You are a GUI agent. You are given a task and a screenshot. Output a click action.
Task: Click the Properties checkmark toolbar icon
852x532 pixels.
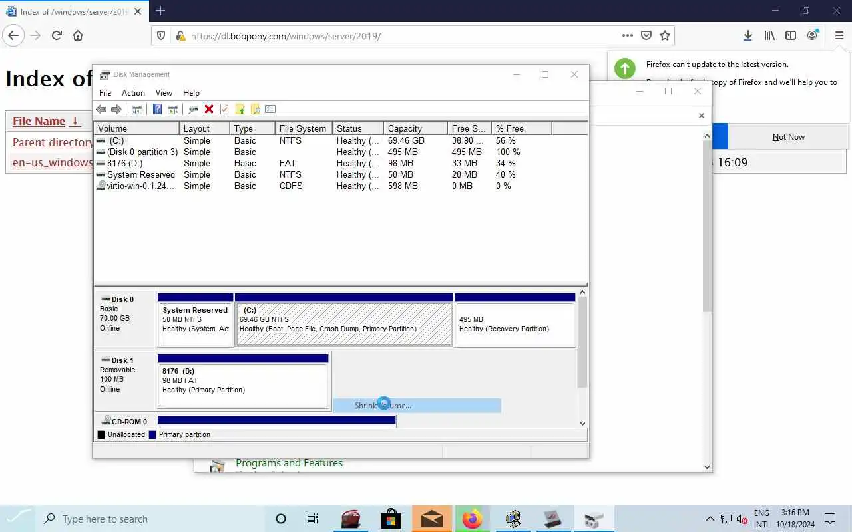tap(224, 110)
